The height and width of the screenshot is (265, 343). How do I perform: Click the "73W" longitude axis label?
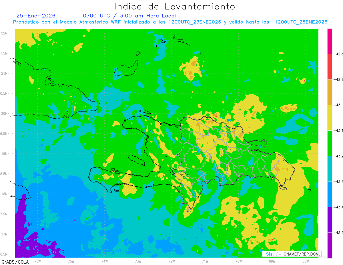click(138, 261)
